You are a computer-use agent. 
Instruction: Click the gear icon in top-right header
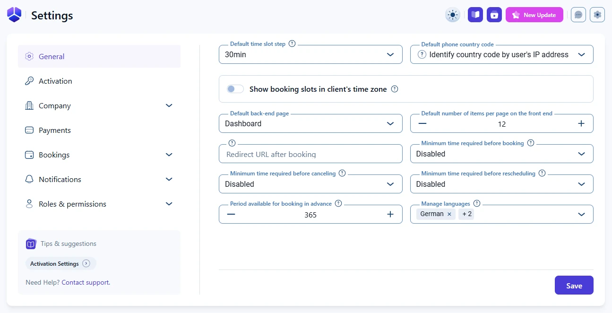(x=597, y=15)
